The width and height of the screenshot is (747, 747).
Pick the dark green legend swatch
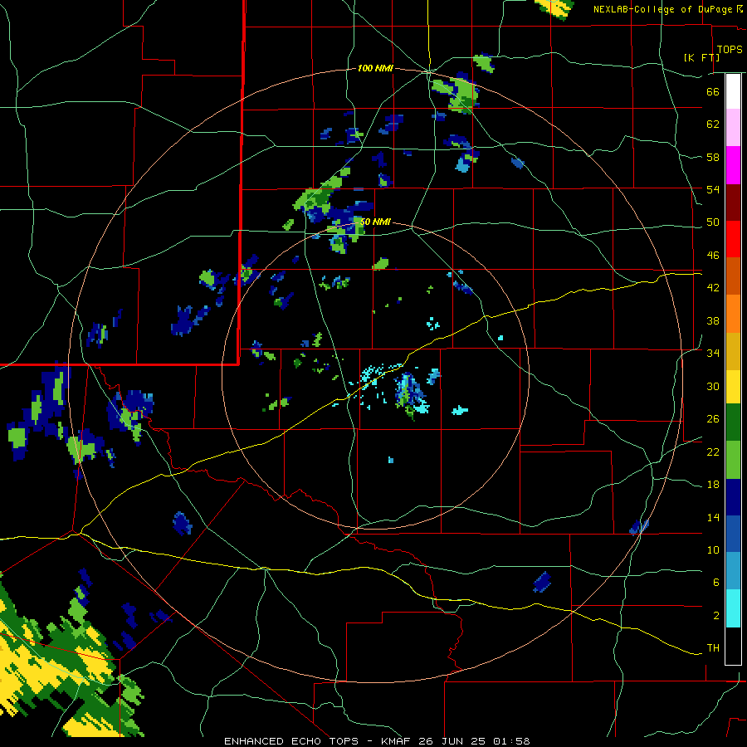(x=733, y=422)
